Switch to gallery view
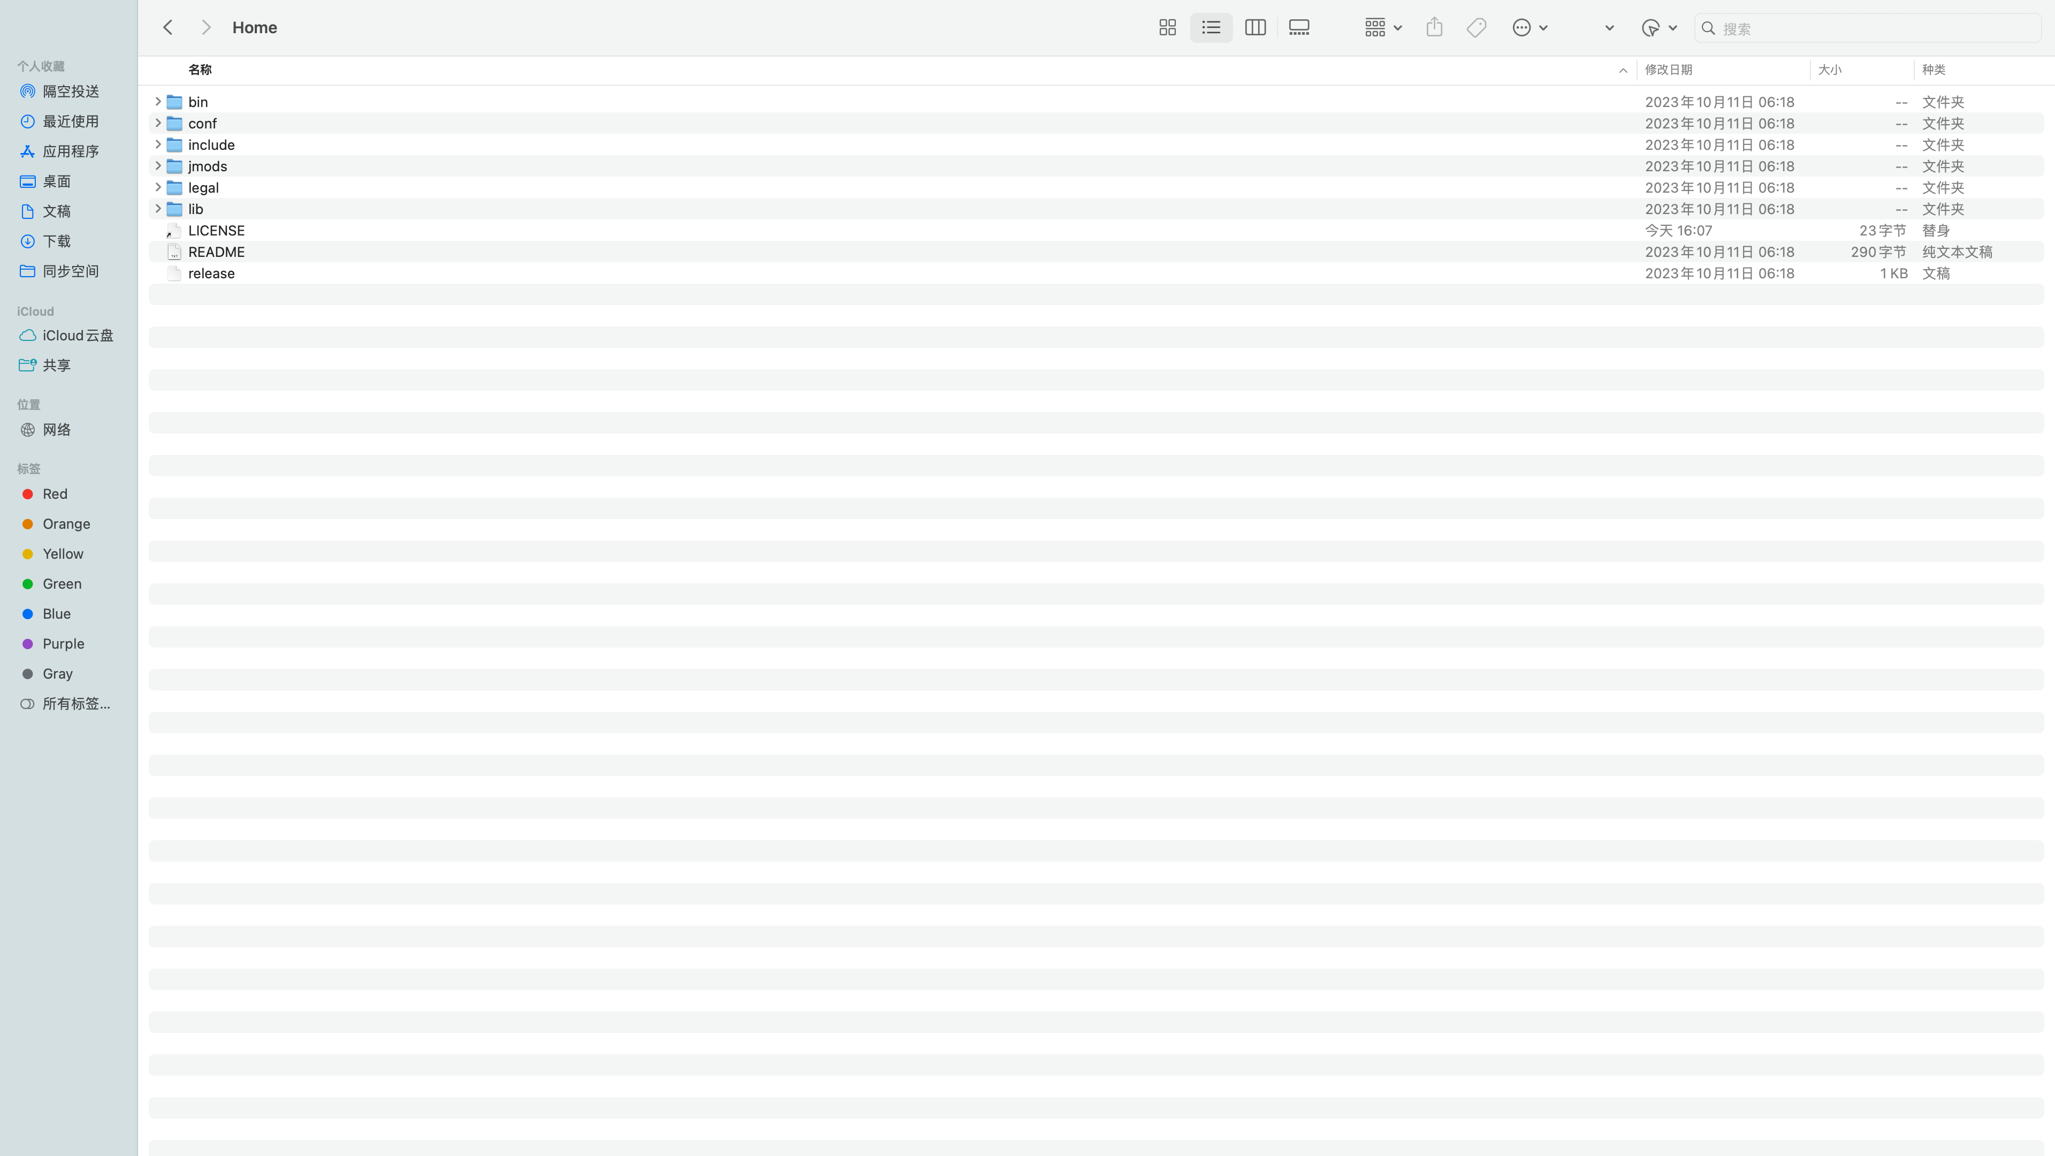This screenshot has height=1156, width=2055. [1299, 28]
